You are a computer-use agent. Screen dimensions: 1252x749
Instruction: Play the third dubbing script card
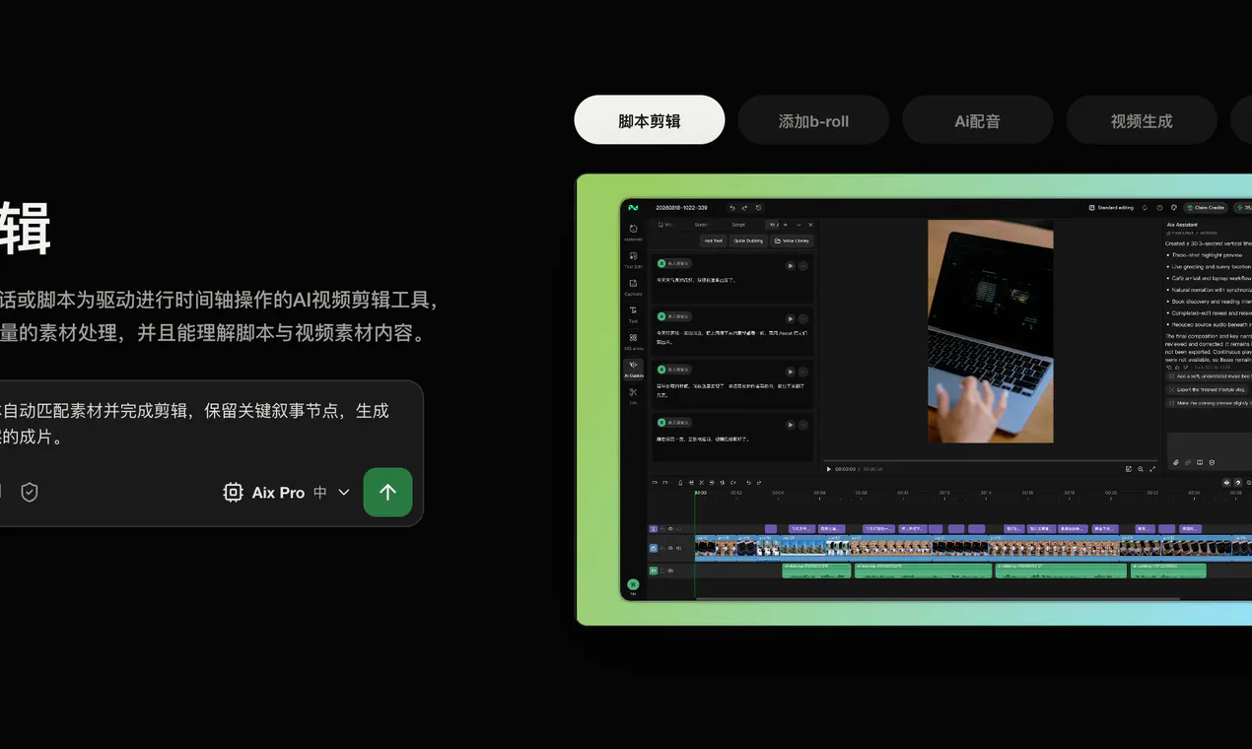[790, 371]
